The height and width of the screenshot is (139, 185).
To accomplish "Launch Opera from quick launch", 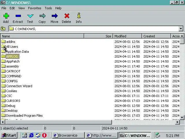I will click(44, 135).
